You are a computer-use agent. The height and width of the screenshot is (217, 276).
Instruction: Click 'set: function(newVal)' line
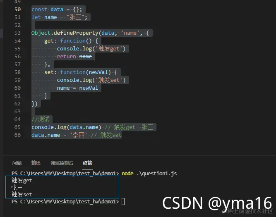coord(81,72)
